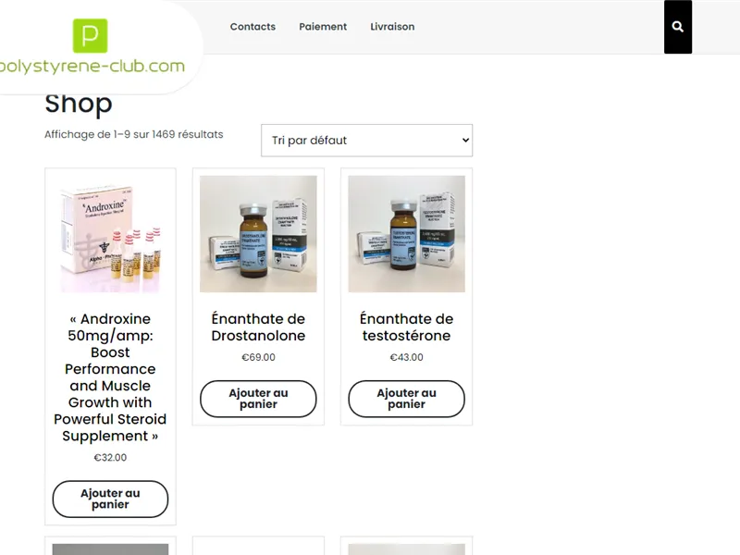Add Androxine to cart via Ajouter au panier

[x=110, y=499]
